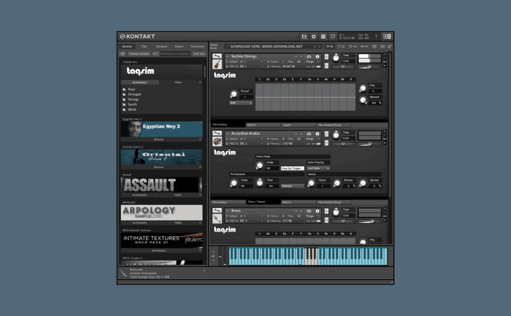The height and width of the screenshot is (316, 511).
Task: Click the Section Strings violin instrument icon
Action: click(217, 64)
